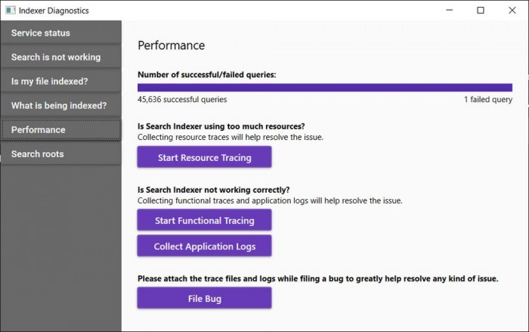
Task: Click the Performance page heading
Action: tap(171, 45)
